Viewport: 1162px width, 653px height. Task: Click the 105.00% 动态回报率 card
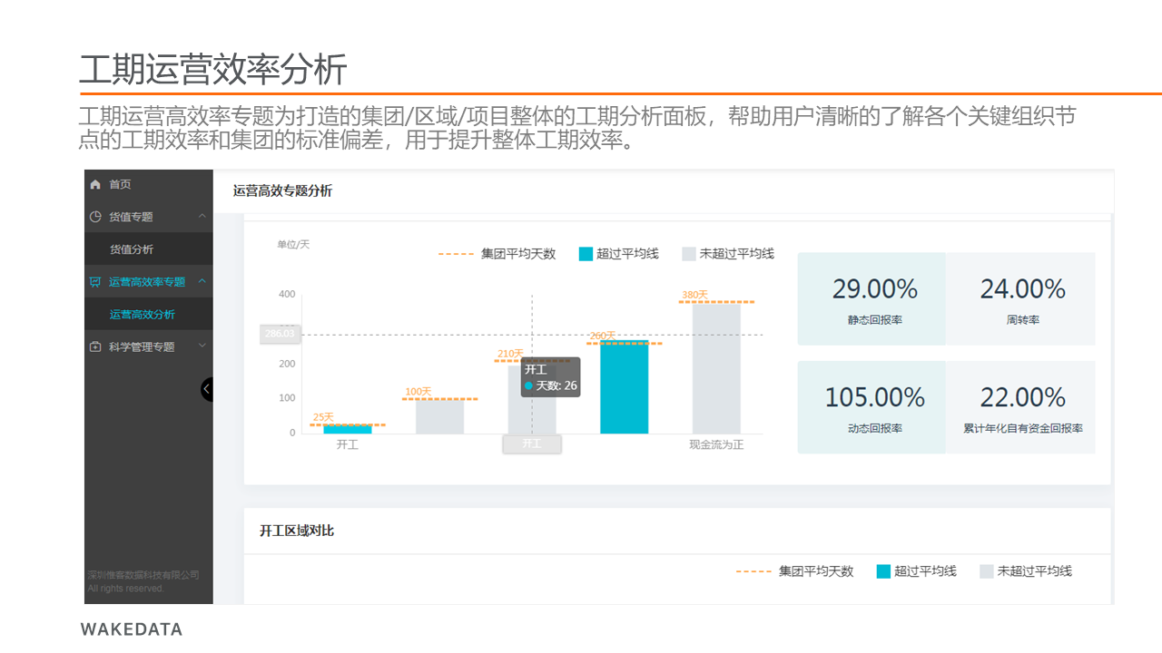point(871,407)
